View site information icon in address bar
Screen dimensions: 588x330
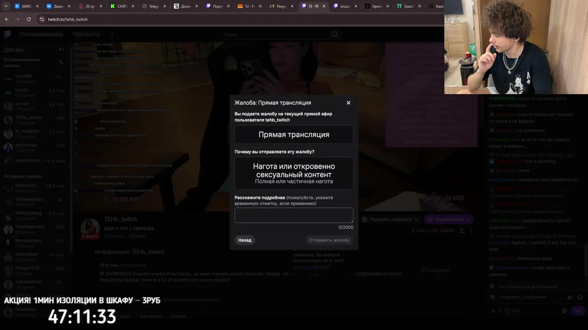(42, 19)
